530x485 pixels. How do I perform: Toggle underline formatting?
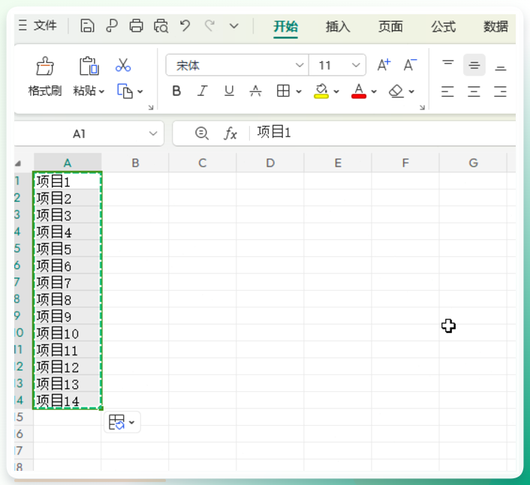pos(229,91)
